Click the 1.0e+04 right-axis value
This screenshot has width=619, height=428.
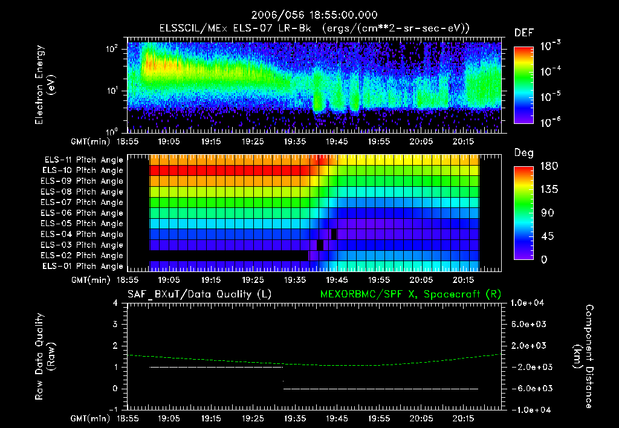click(527, 303)
